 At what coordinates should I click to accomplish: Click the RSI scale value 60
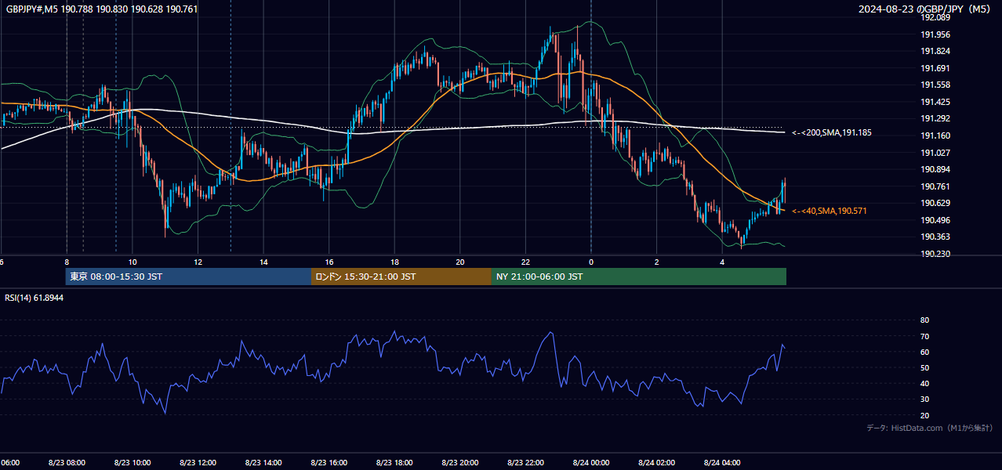pyautogui.click(x=924, y=352)
